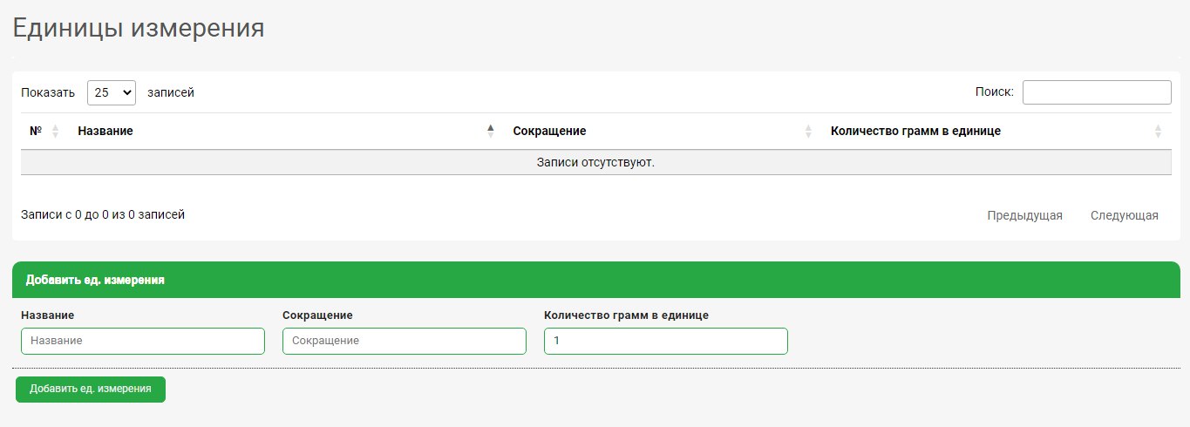Select the grams-per-unit field containing 1

666,341
